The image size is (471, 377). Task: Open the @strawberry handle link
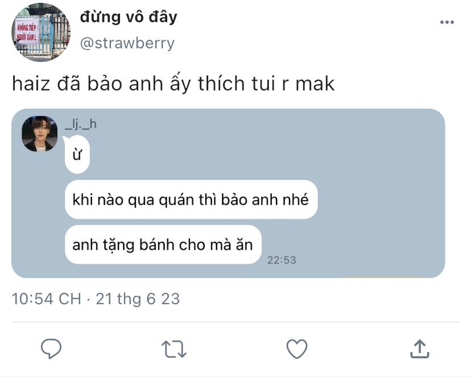(127, 43)
